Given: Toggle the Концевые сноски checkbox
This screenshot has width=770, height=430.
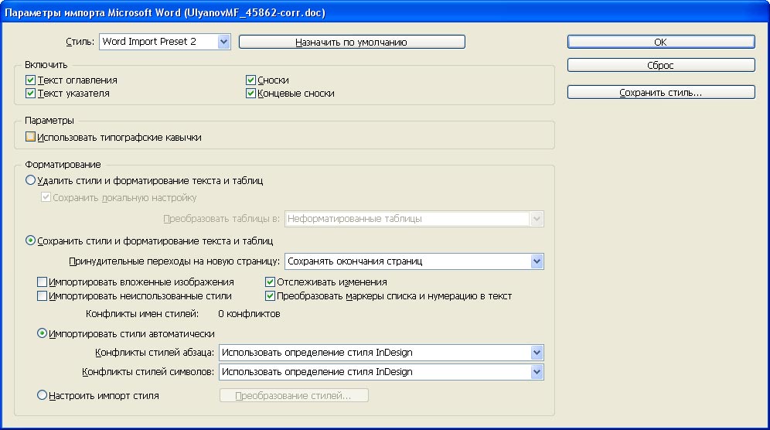Looking at the screenshot, I should coord(251,94).
